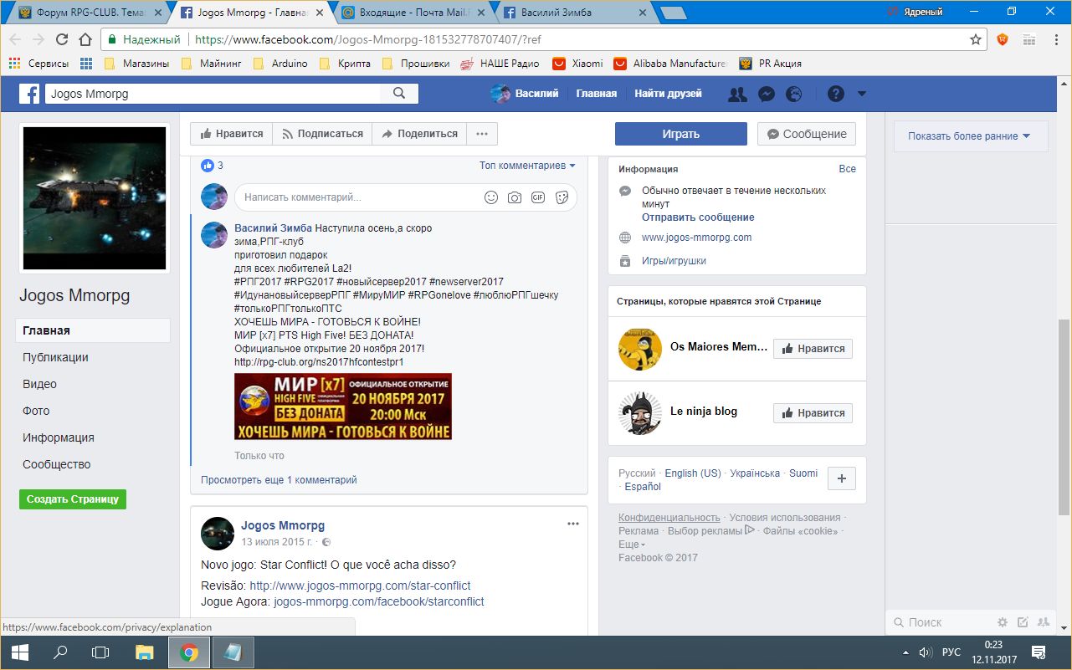This screenshot has width=1072, height=670.
Task: Expand Показать более ранние dropdown
Action: point(970,136)
